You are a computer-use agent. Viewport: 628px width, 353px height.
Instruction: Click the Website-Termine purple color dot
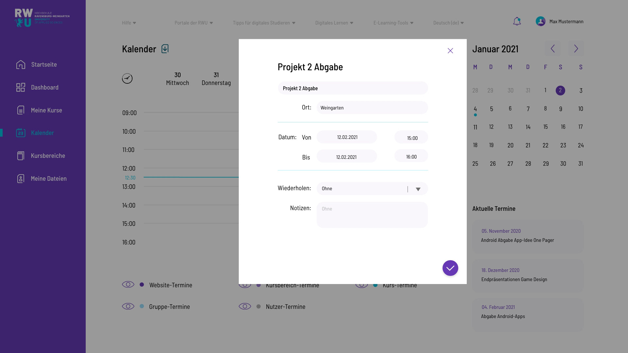point(142,285)
